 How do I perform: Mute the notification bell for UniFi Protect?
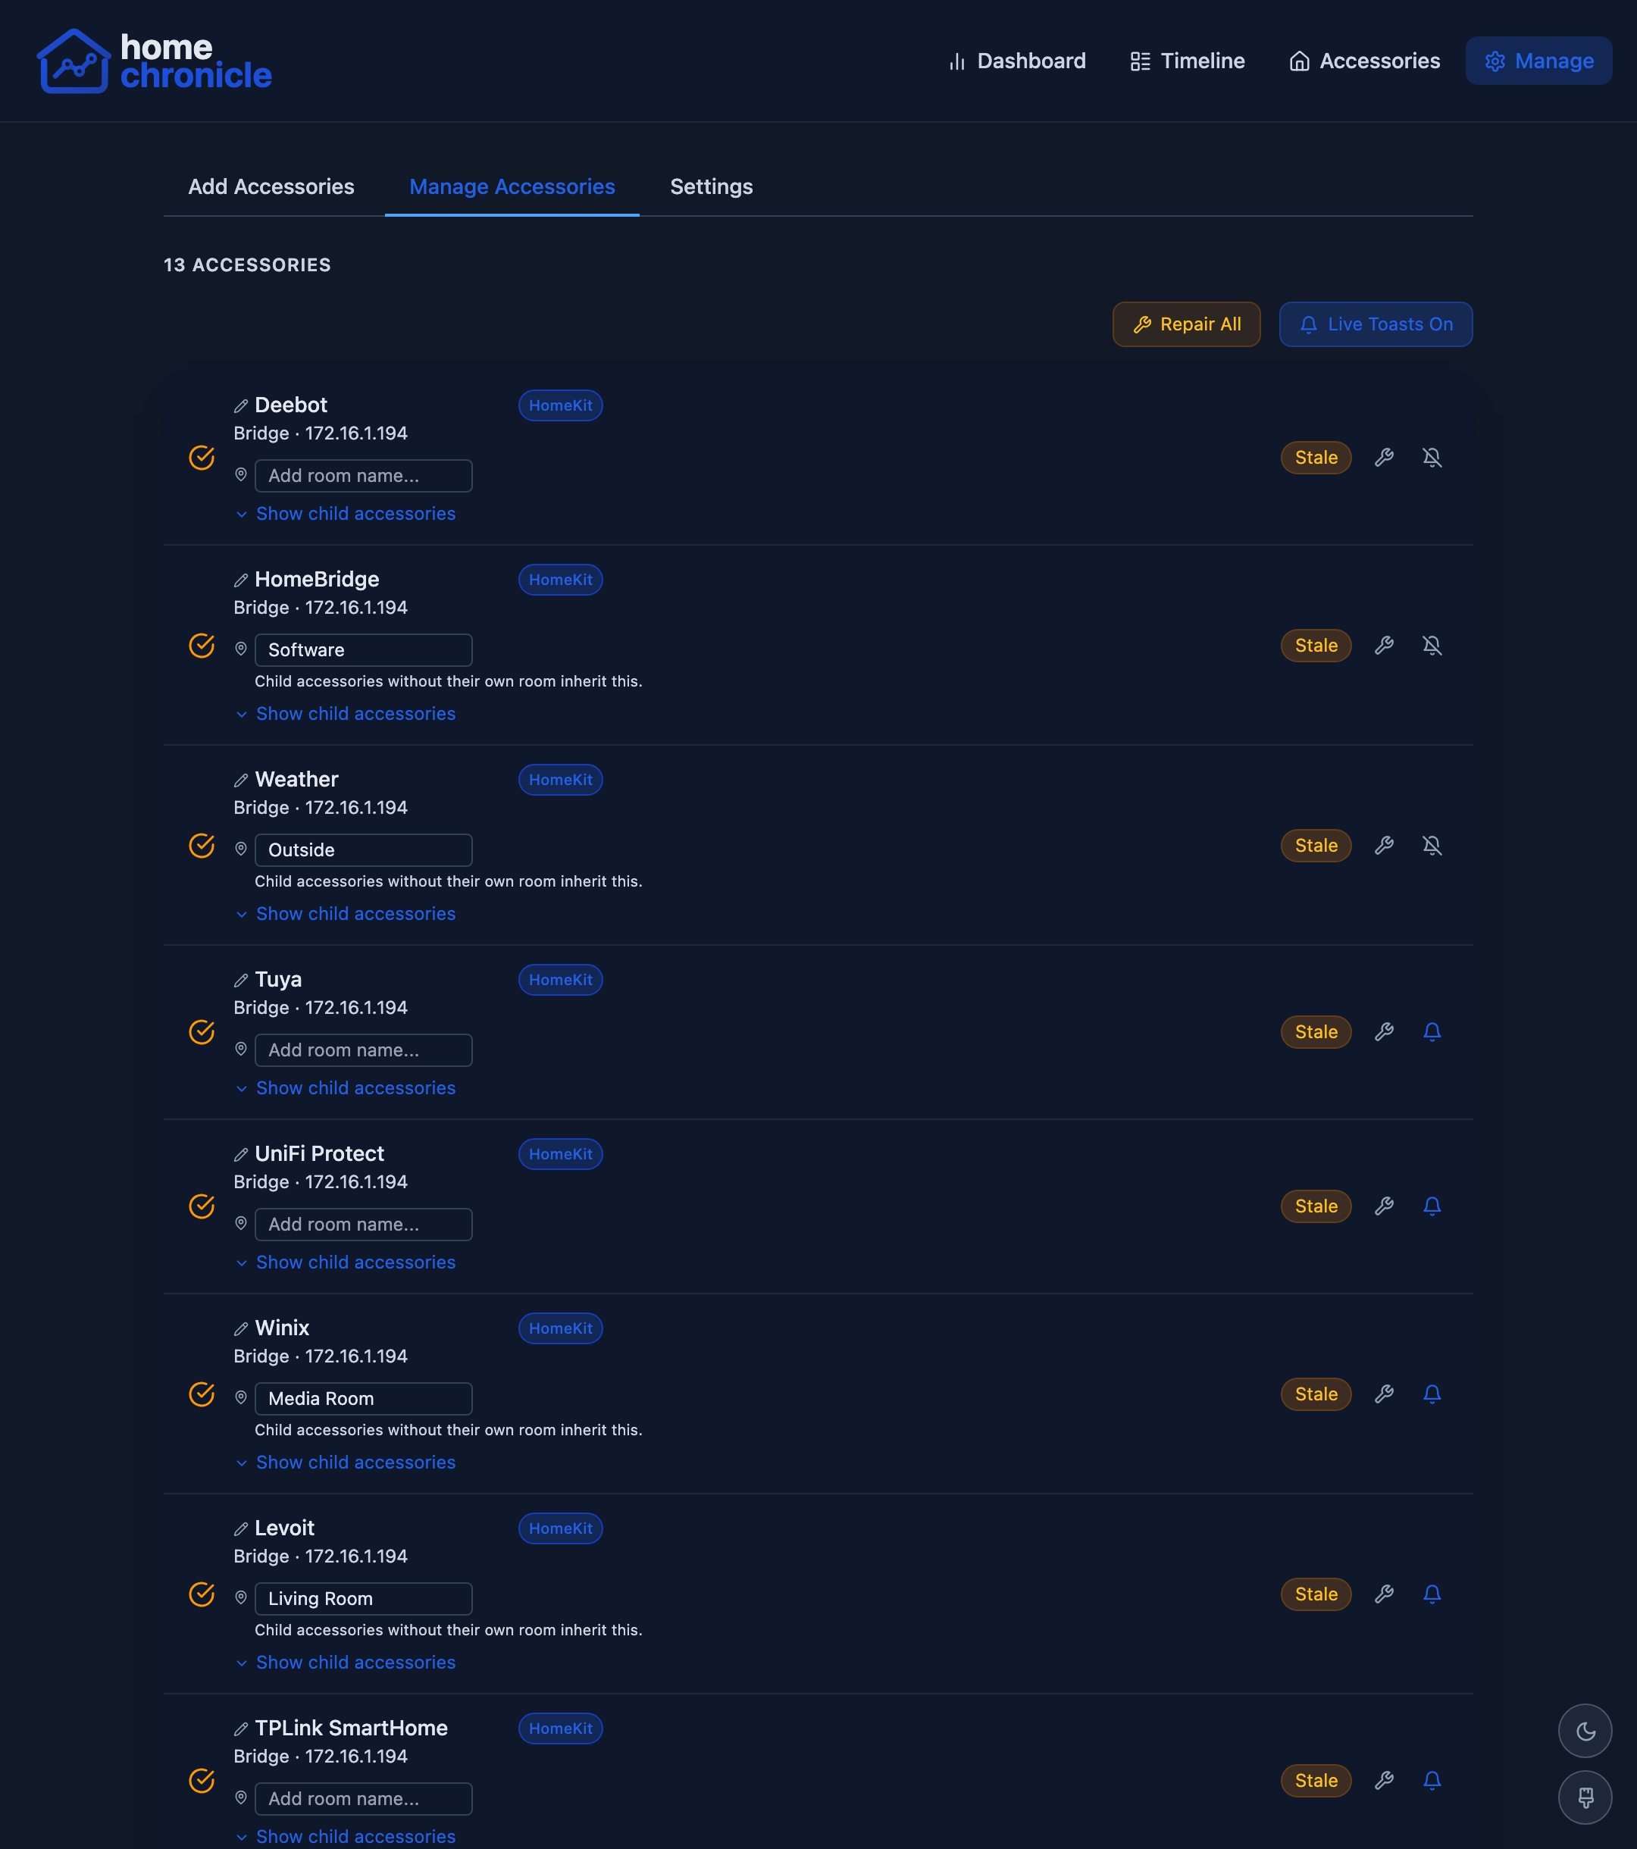pyautogui.click(x=1432, y=1206)
